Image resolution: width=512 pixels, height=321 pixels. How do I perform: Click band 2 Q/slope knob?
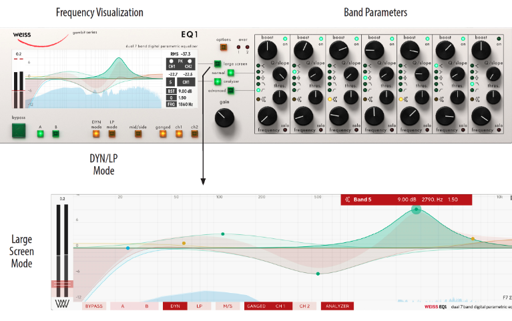(x=315, y=75)
